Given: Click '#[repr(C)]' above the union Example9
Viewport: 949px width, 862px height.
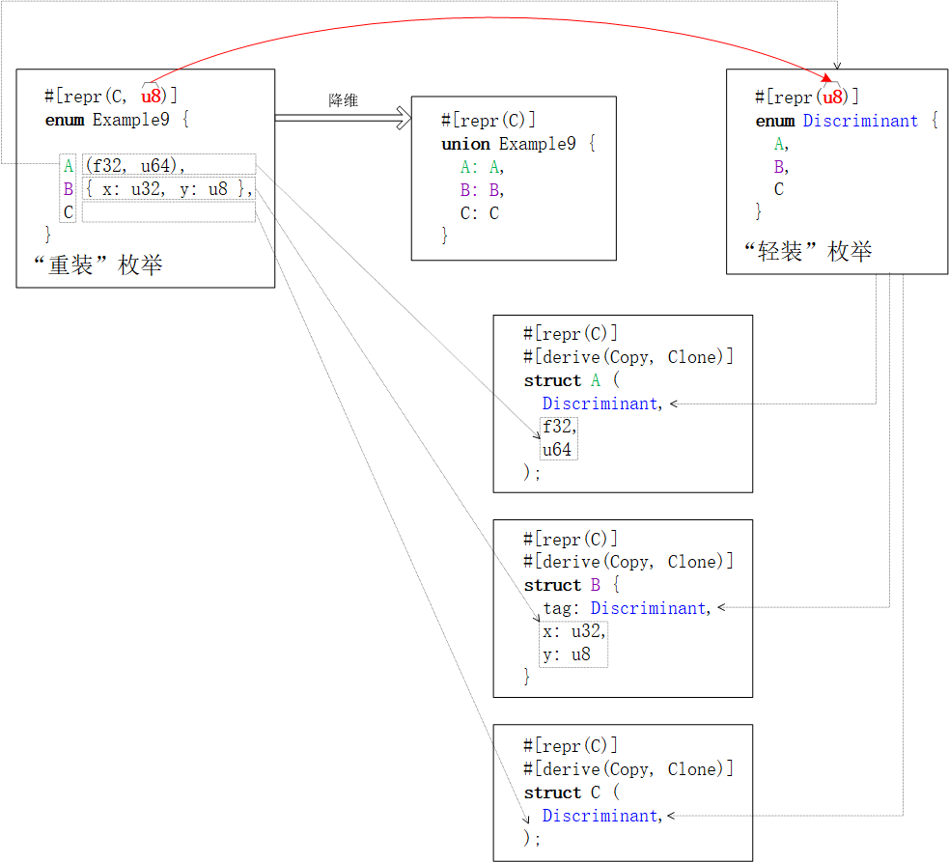Looking at the screenshot, I should pyautogui.click(x=488, y=121).
